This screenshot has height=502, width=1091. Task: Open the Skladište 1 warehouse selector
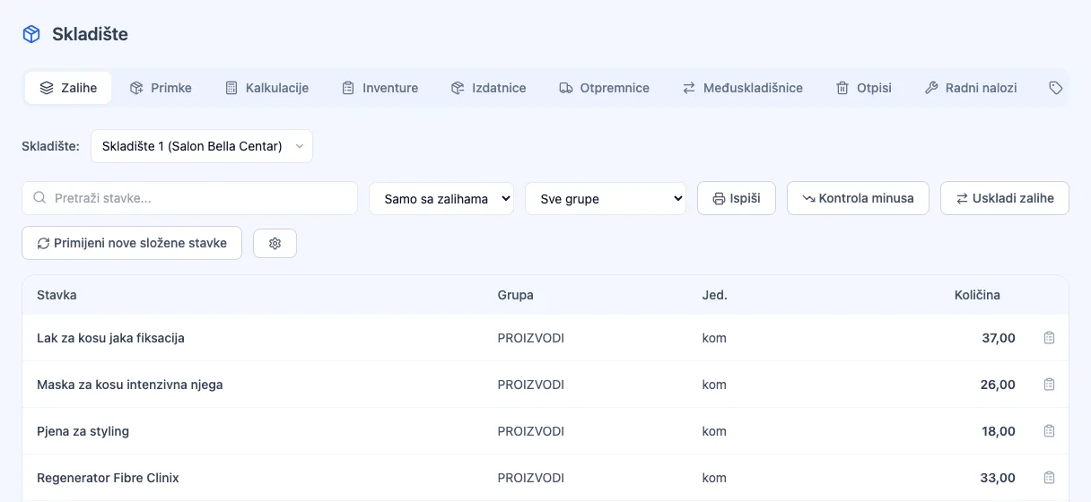point(202,146)
